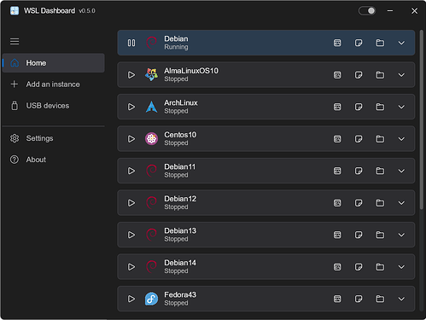
Task: Start the Debian14 instance
Action: click(131, 267)
